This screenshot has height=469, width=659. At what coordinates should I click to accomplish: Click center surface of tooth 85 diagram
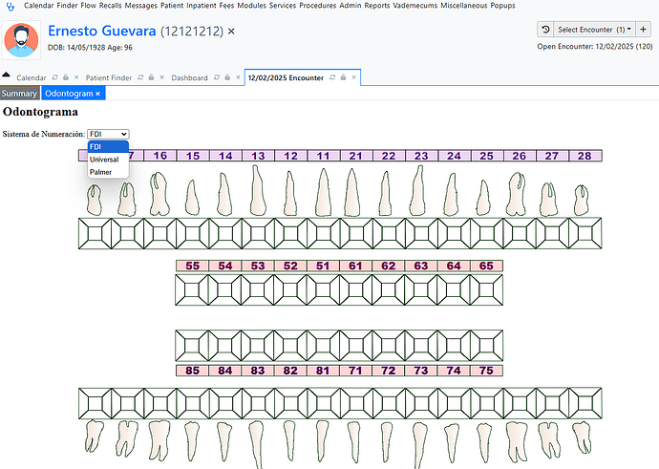(193, 346)
